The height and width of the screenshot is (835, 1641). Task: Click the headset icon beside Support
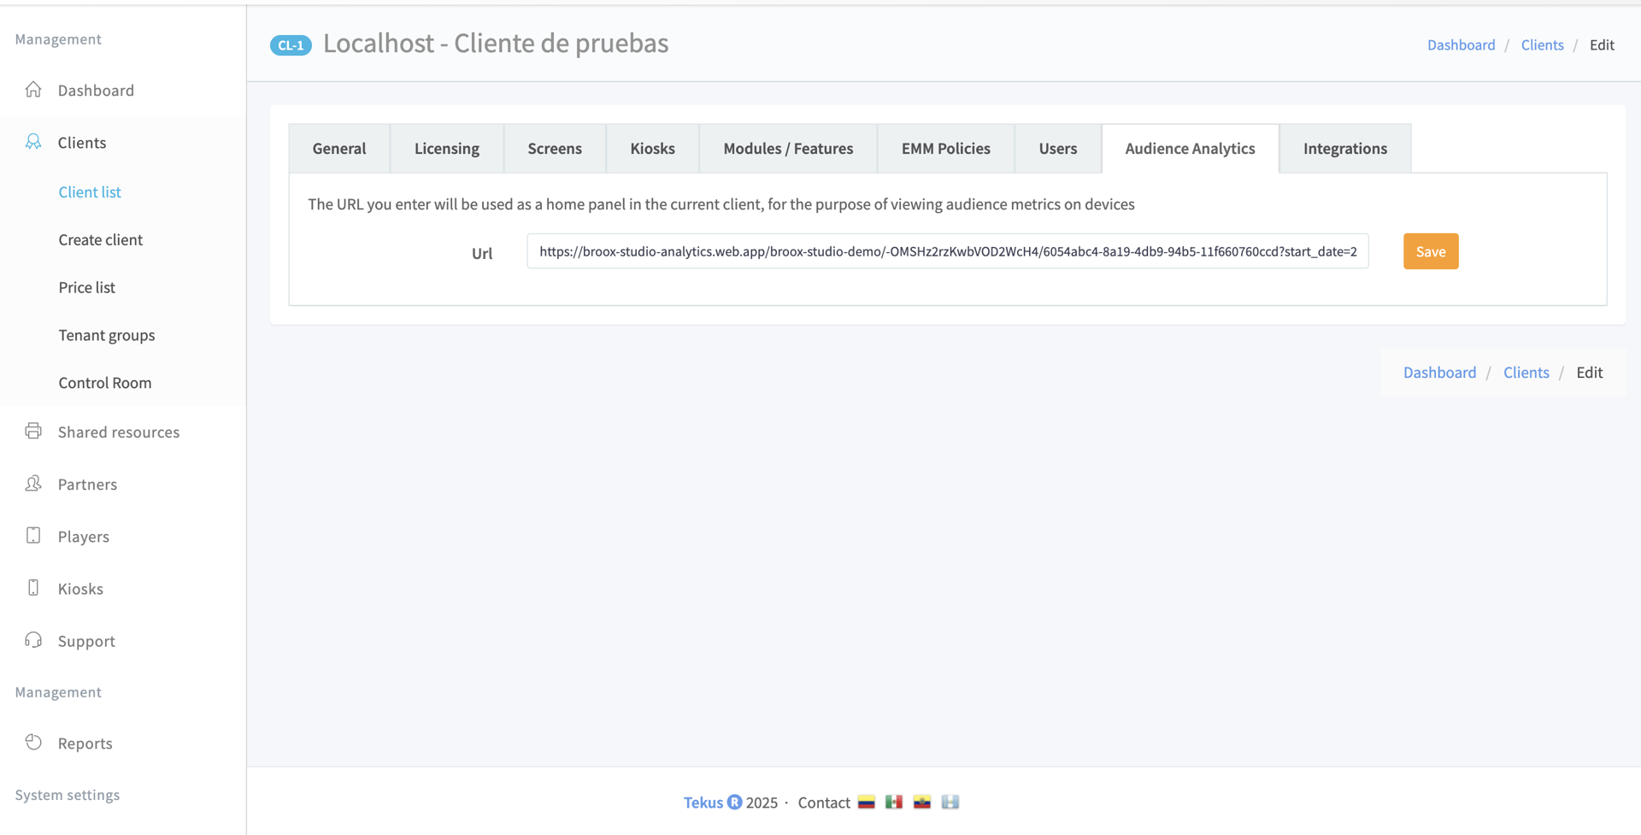[33, 640]
